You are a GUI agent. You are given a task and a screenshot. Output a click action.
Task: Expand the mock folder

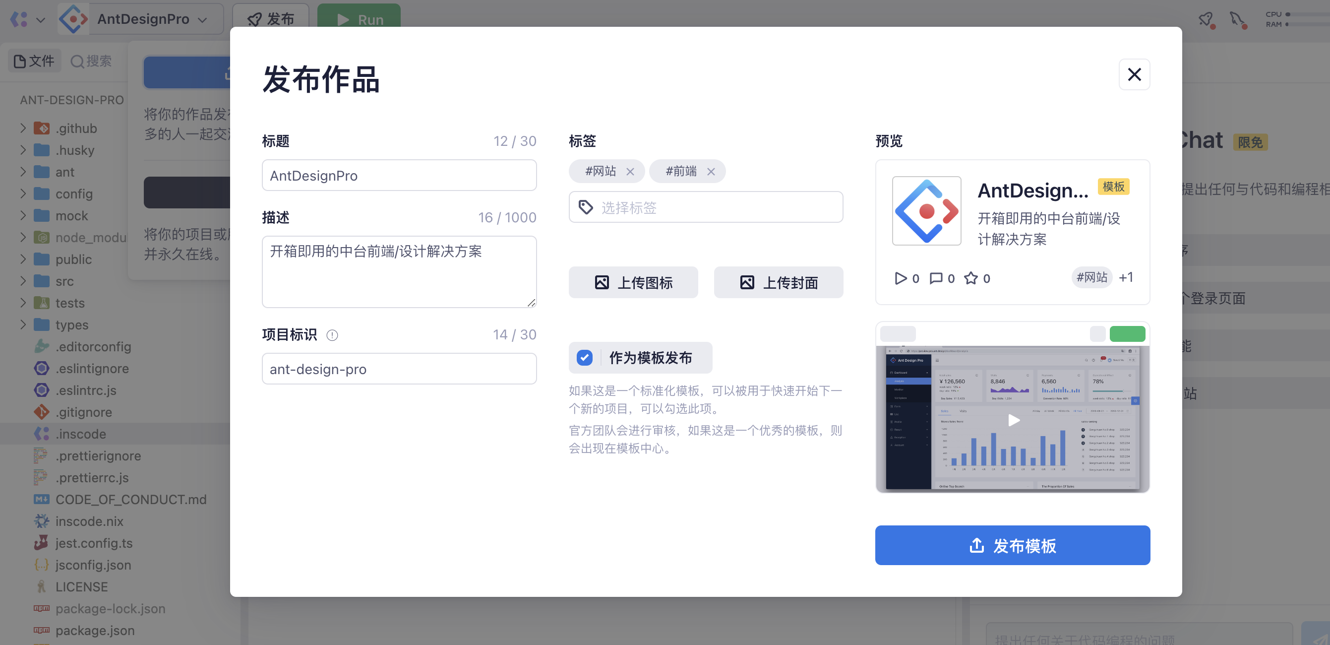(x=23, y=215)
